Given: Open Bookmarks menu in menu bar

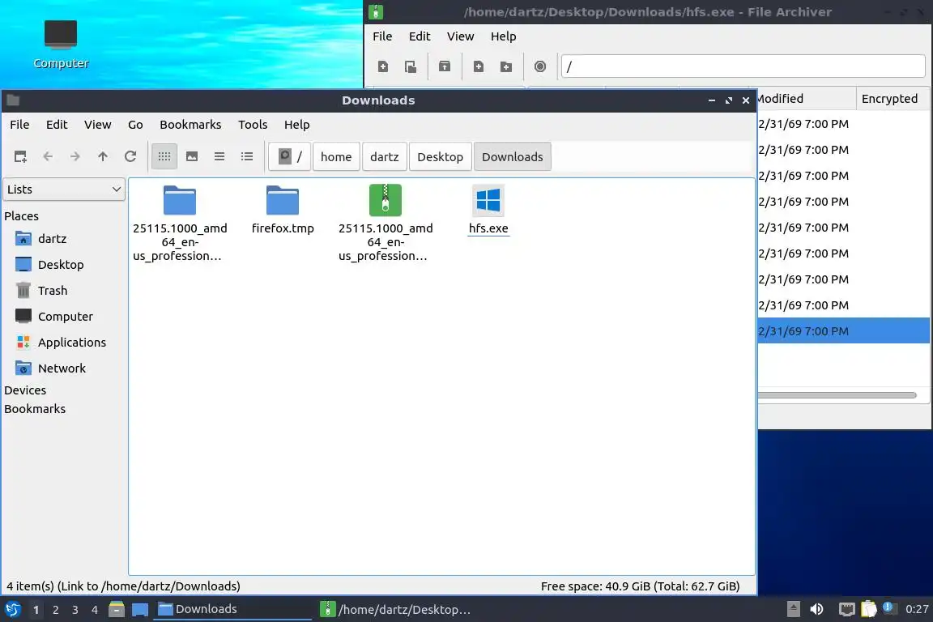Looking at the screenshot, I should point(190,125).
